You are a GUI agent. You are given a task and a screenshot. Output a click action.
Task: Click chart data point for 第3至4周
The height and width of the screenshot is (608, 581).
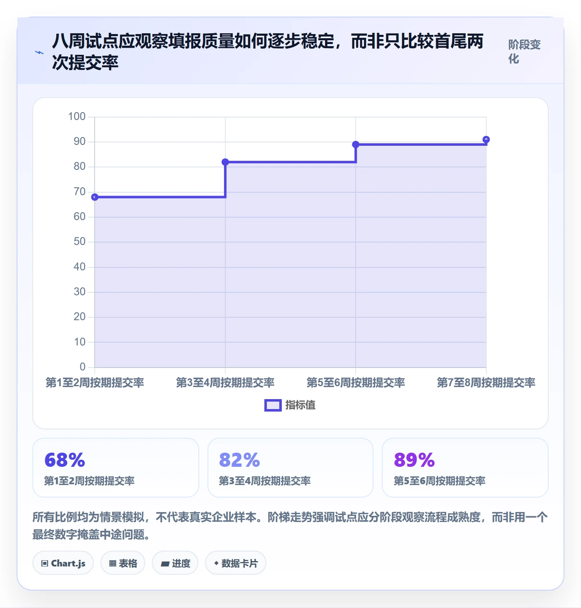(x=225, y=162)
